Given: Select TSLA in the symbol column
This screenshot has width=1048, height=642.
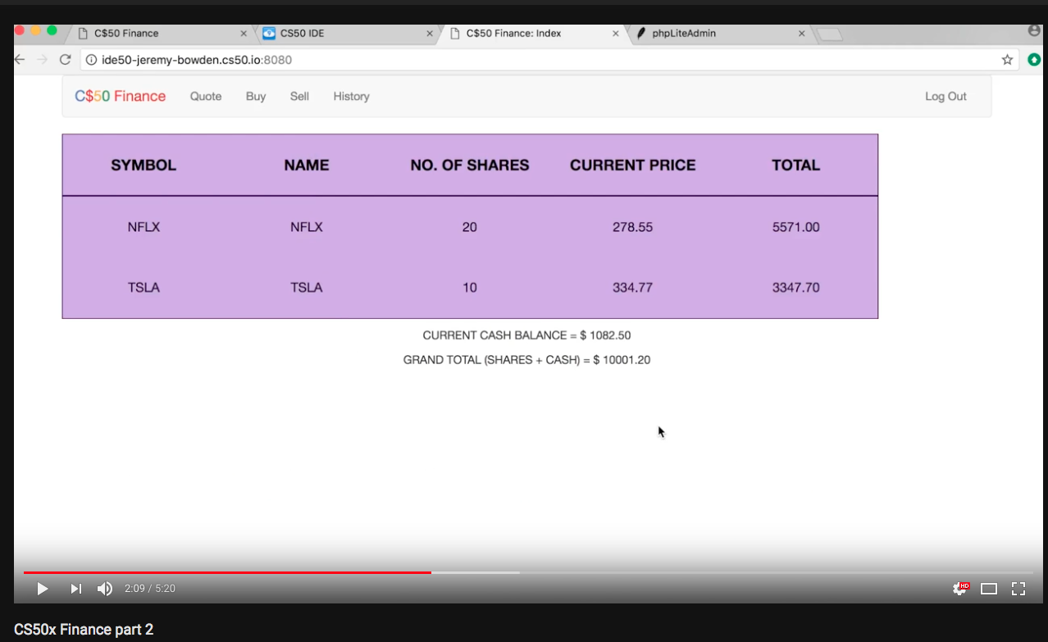Looking at the screenshot, I should click(x=144, y=288).
